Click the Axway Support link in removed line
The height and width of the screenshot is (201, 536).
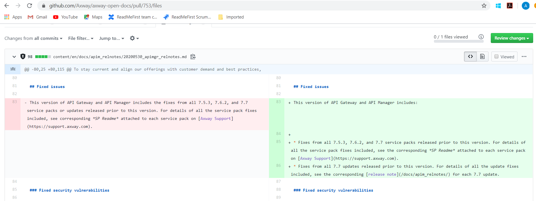point(216,118)
